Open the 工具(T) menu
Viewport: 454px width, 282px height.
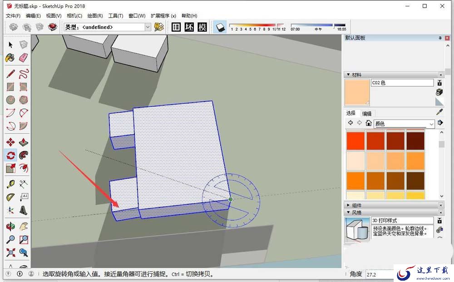pyautogui.click(x=115, y=15)
